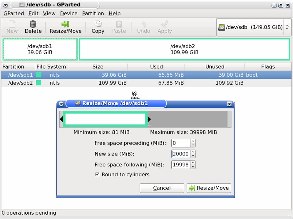The width and height of the screenshot is (293, 219).
Task: Open the Device menu
Action: click(68, 14)
